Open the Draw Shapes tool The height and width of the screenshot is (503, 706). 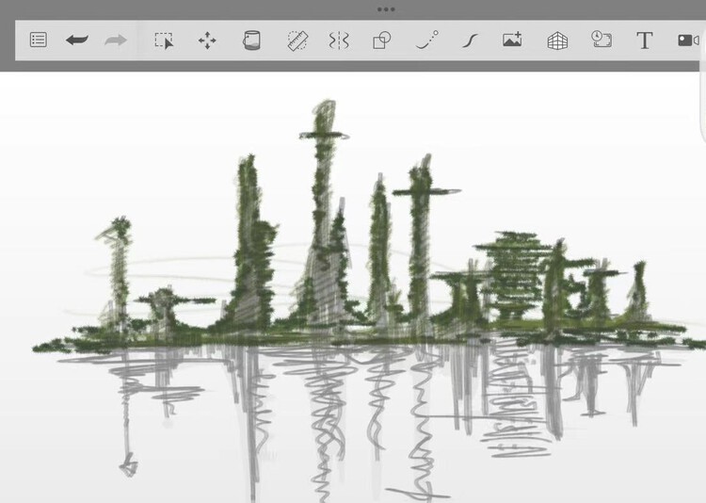(x=382, y=41)
